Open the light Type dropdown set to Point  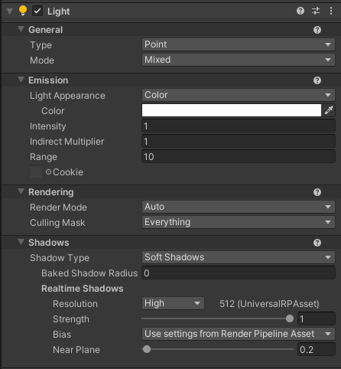point(239,44)
